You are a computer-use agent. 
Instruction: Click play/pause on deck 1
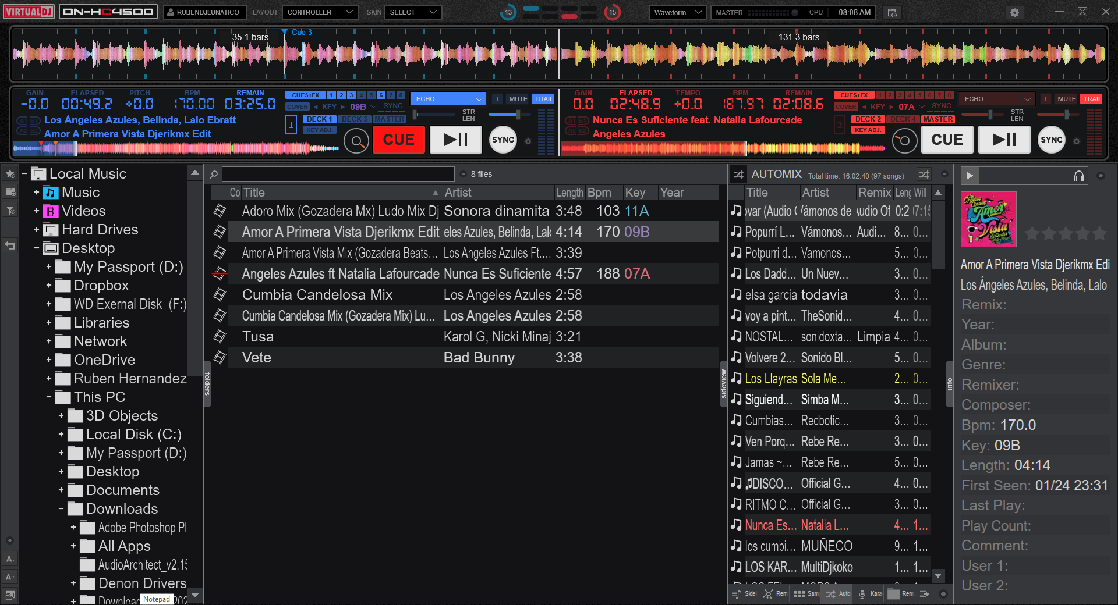[x=455, y=140]
